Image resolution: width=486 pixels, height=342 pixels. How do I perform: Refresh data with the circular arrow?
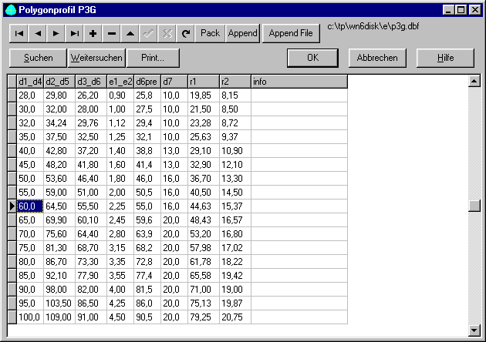[186, 34]
